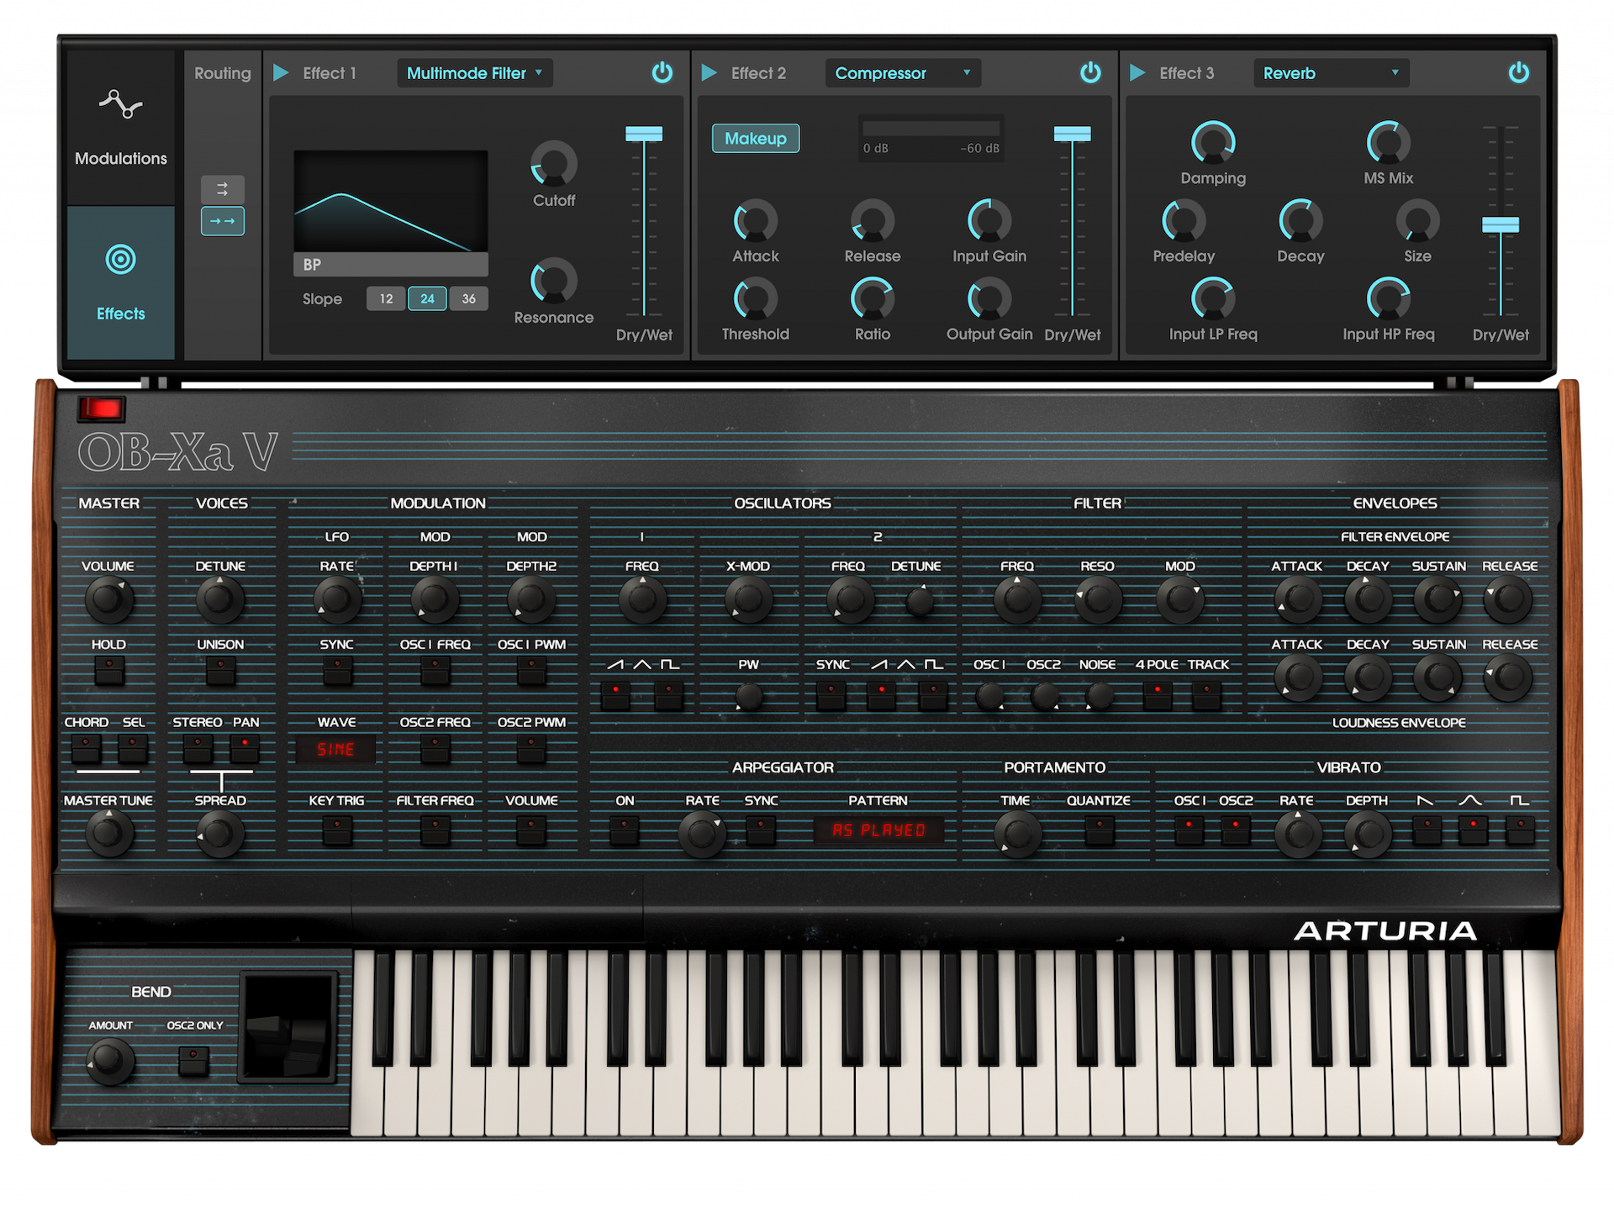Select serial routing icon
The width and height of the screenshot is (1614, 1223).
[222, 221]
